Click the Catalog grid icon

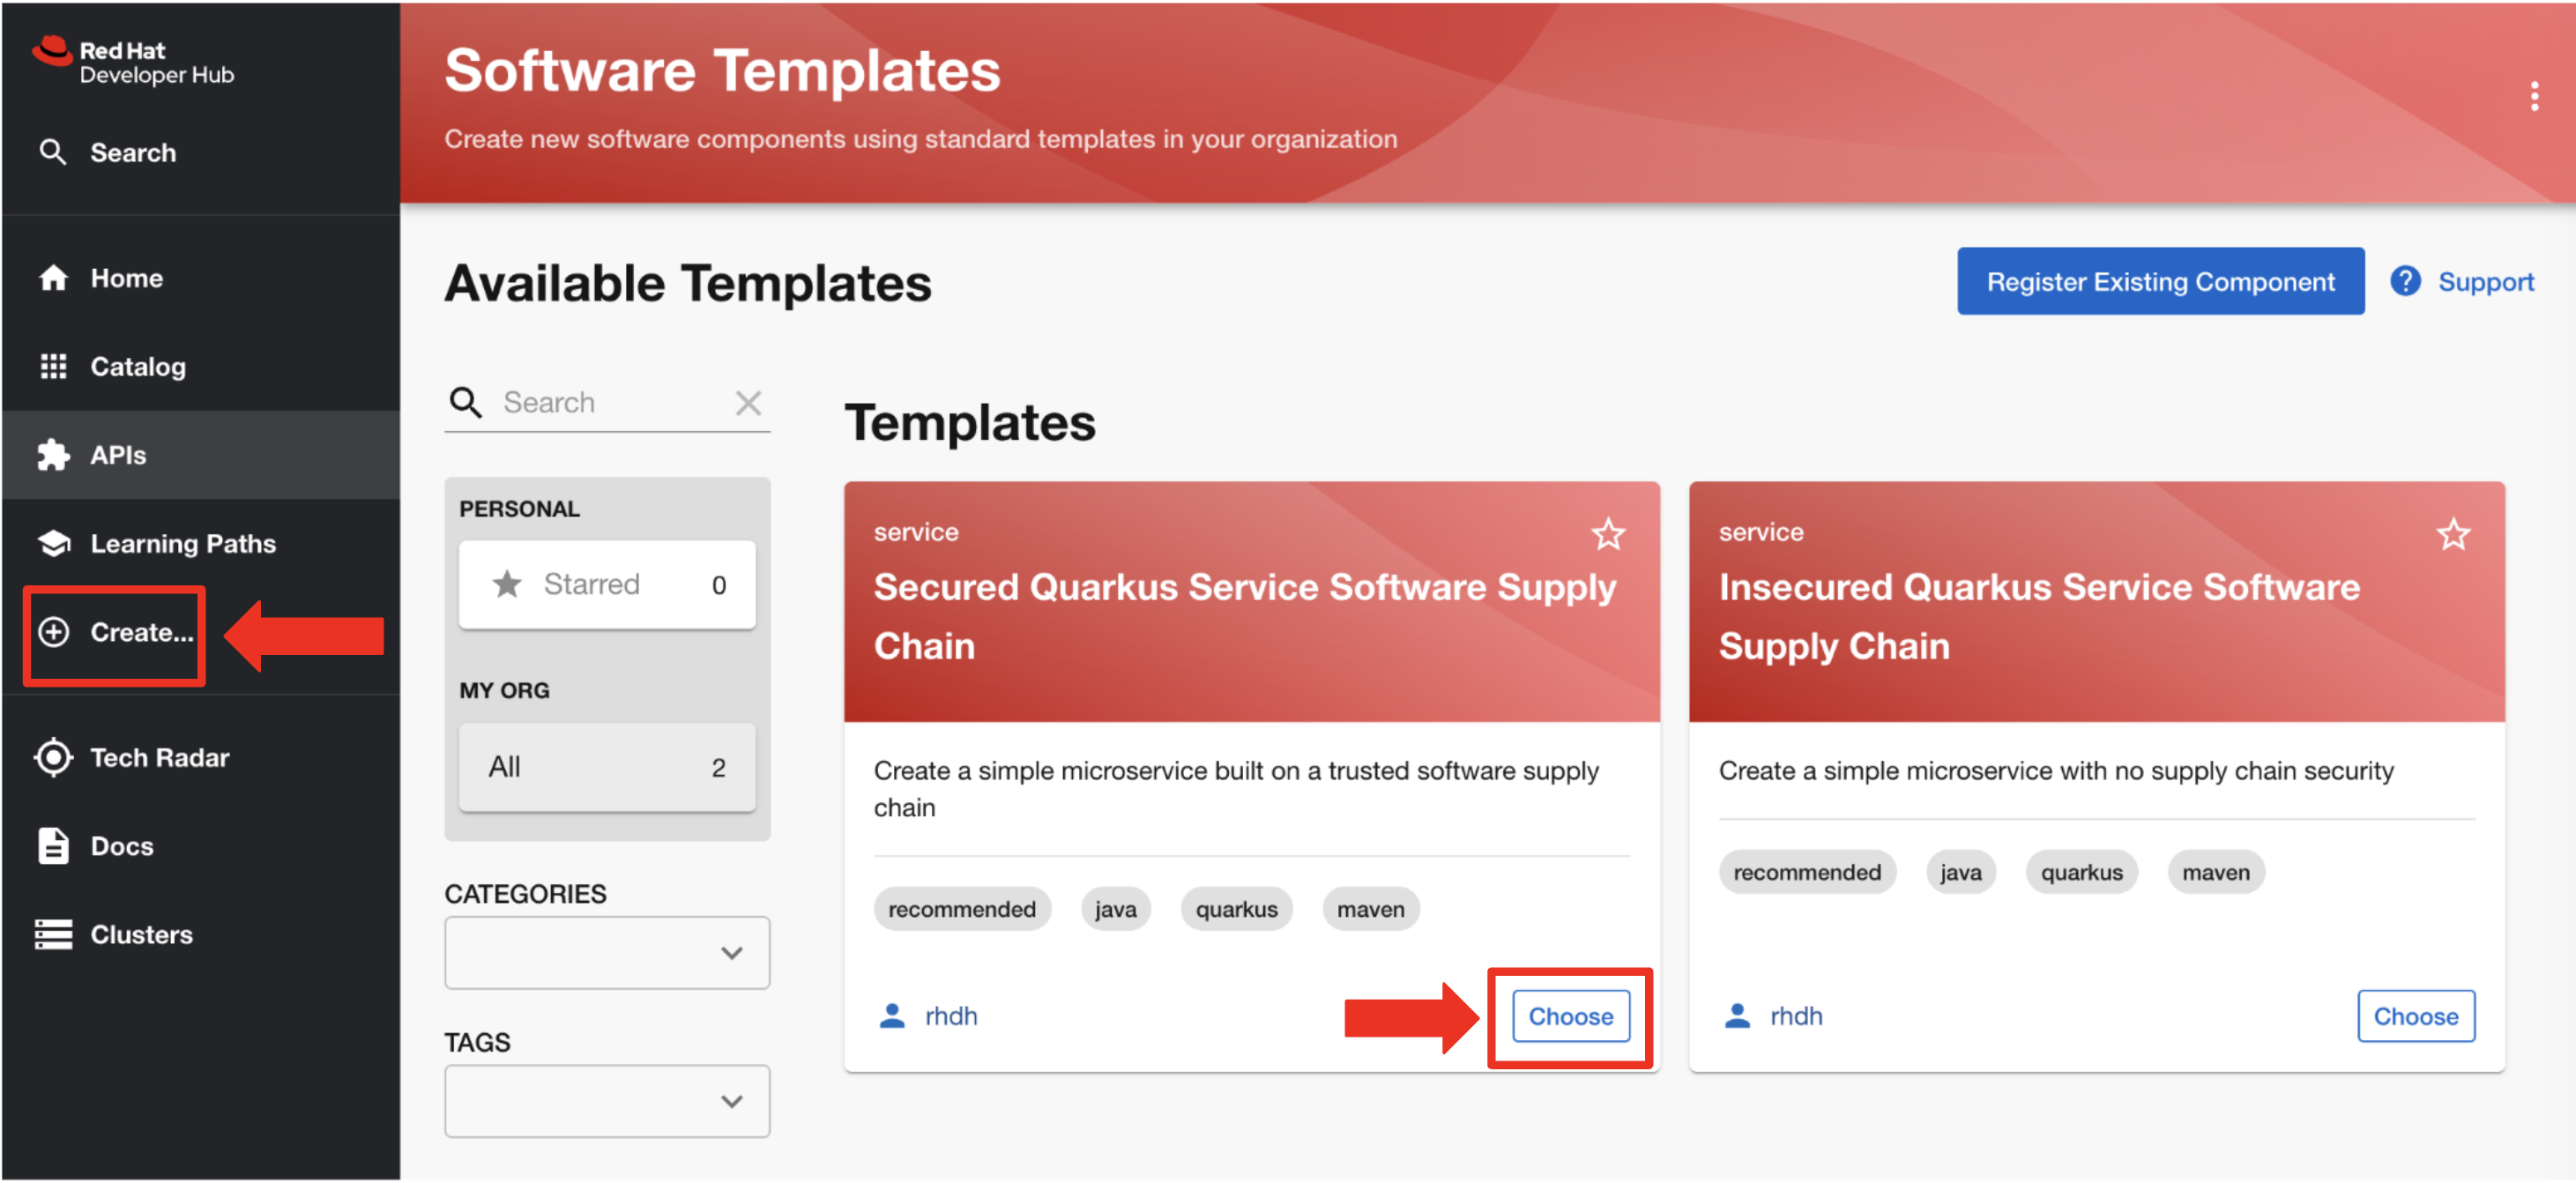coord(53,366)
